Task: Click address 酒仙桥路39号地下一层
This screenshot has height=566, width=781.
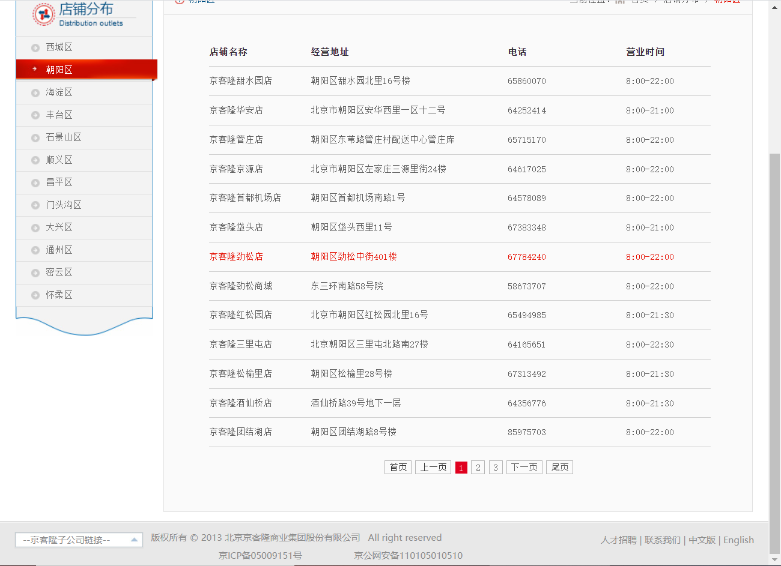Action: pyautogui.click(x=356, y=403)
